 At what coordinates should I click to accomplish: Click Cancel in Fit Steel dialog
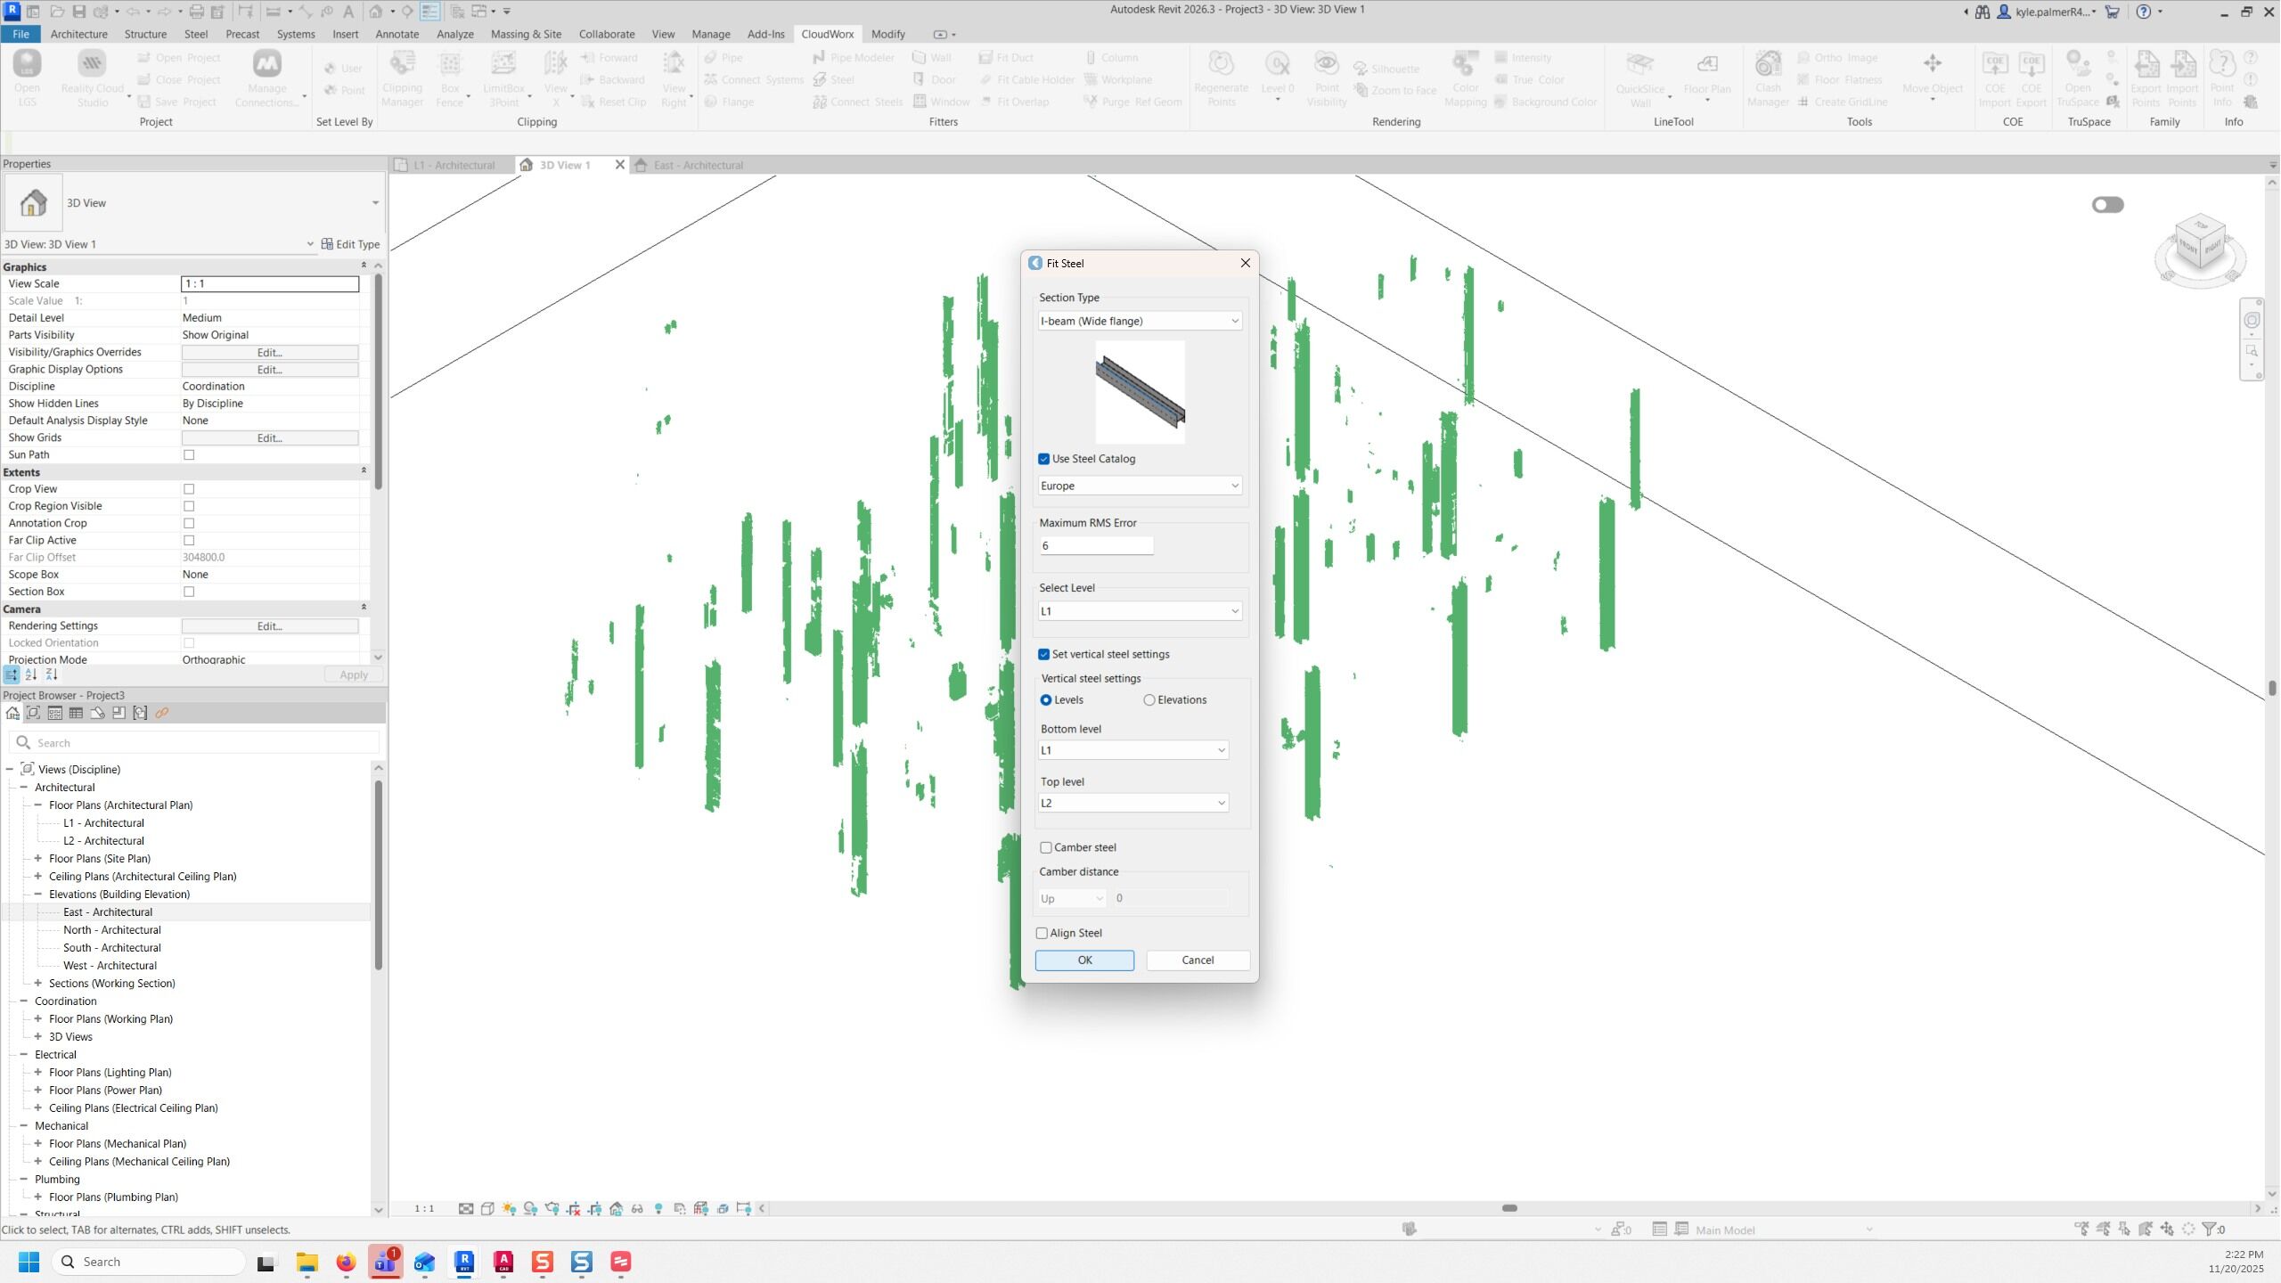point(1198,960)
